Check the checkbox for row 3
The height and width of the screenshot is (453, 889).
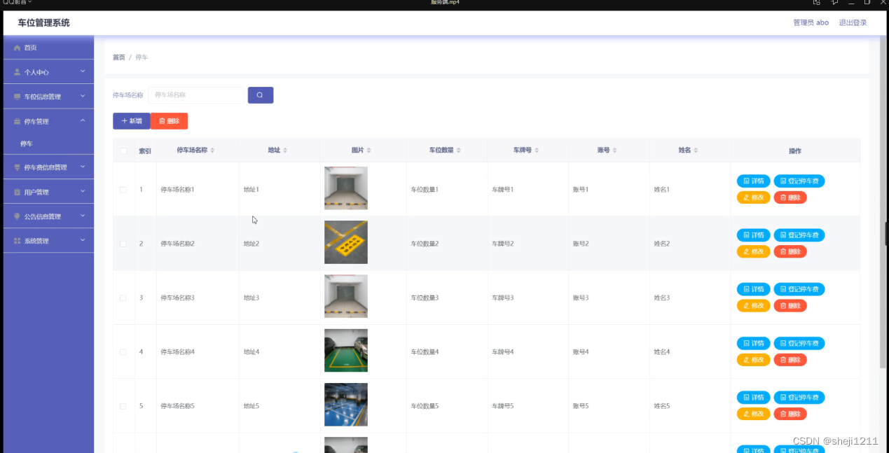click(123, 298)
